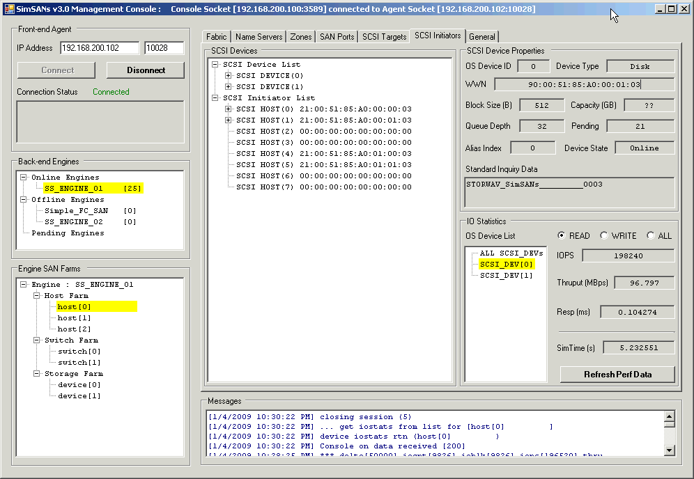Select SCSI HOST(2) row
694x479 pixels.
pos(323,131)
